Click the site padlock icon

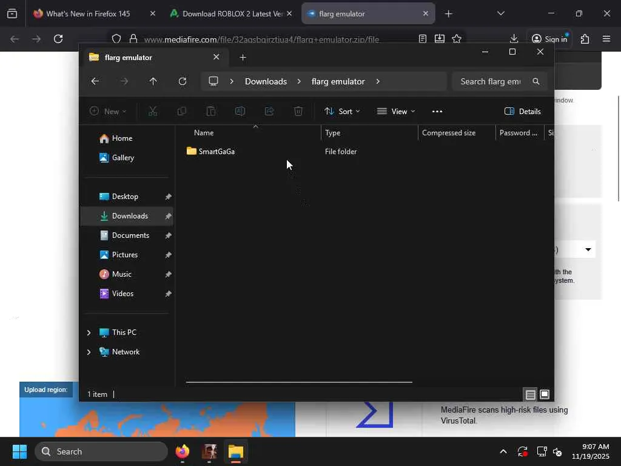click(x=133, y=39)
